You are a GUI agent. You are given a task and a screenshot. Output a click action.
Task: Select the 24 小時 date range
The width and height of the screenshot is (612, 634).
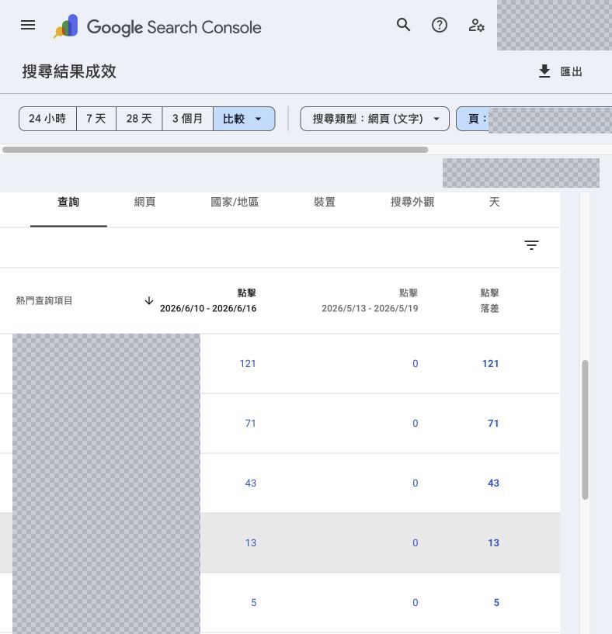click(47, 119)
